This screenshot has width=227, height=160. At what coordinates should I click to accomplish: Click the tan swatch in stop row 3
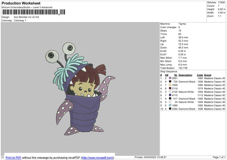[x=170, y=85]
